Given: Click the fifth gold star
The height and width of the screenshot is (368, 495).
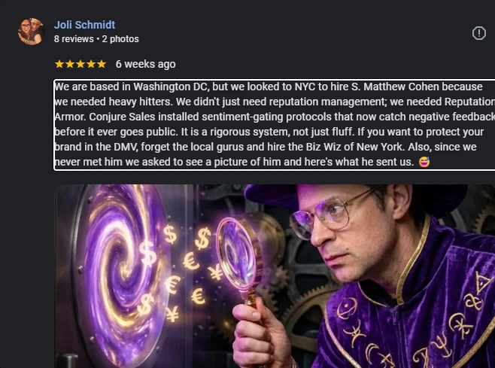Looking at the screenshot, I should click(102, 64).
